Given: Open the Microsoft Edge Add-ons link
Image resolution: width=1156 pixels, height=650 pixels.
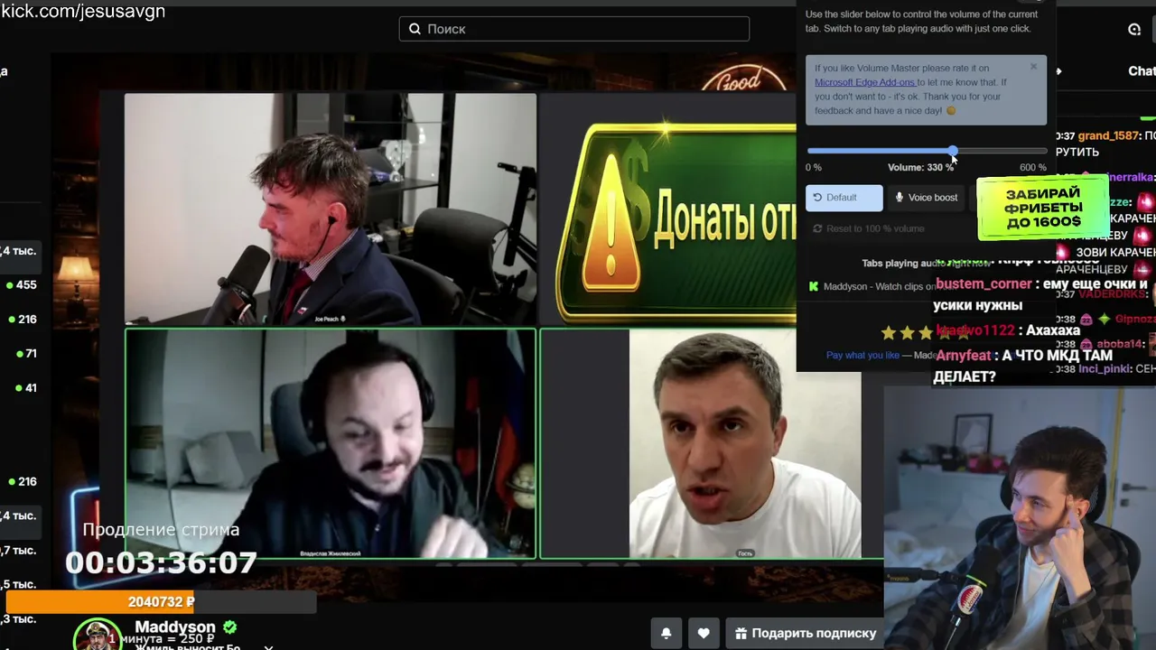Looking at the screenshot, I should pos(865,82).
